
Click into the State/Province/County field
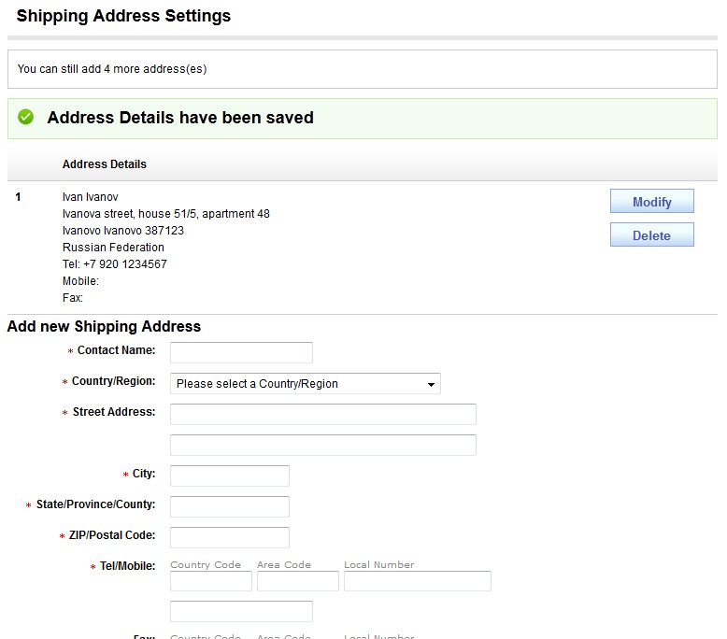229,506
